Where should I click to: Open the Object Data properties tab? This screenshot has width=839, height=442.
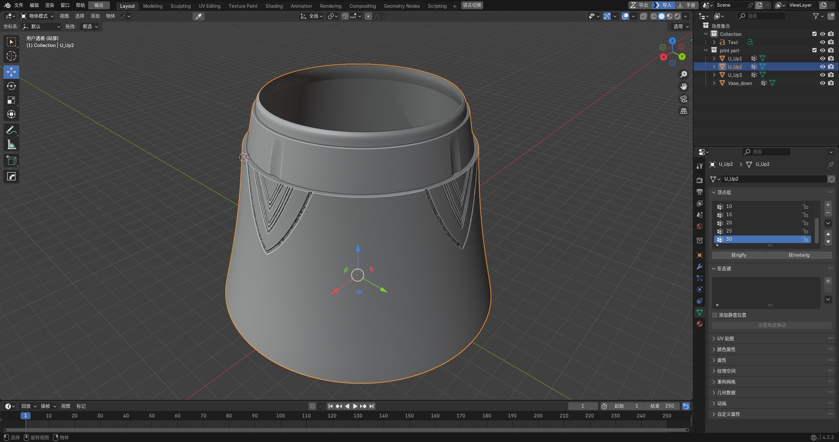pyautogui.click(x=700, y=312)
